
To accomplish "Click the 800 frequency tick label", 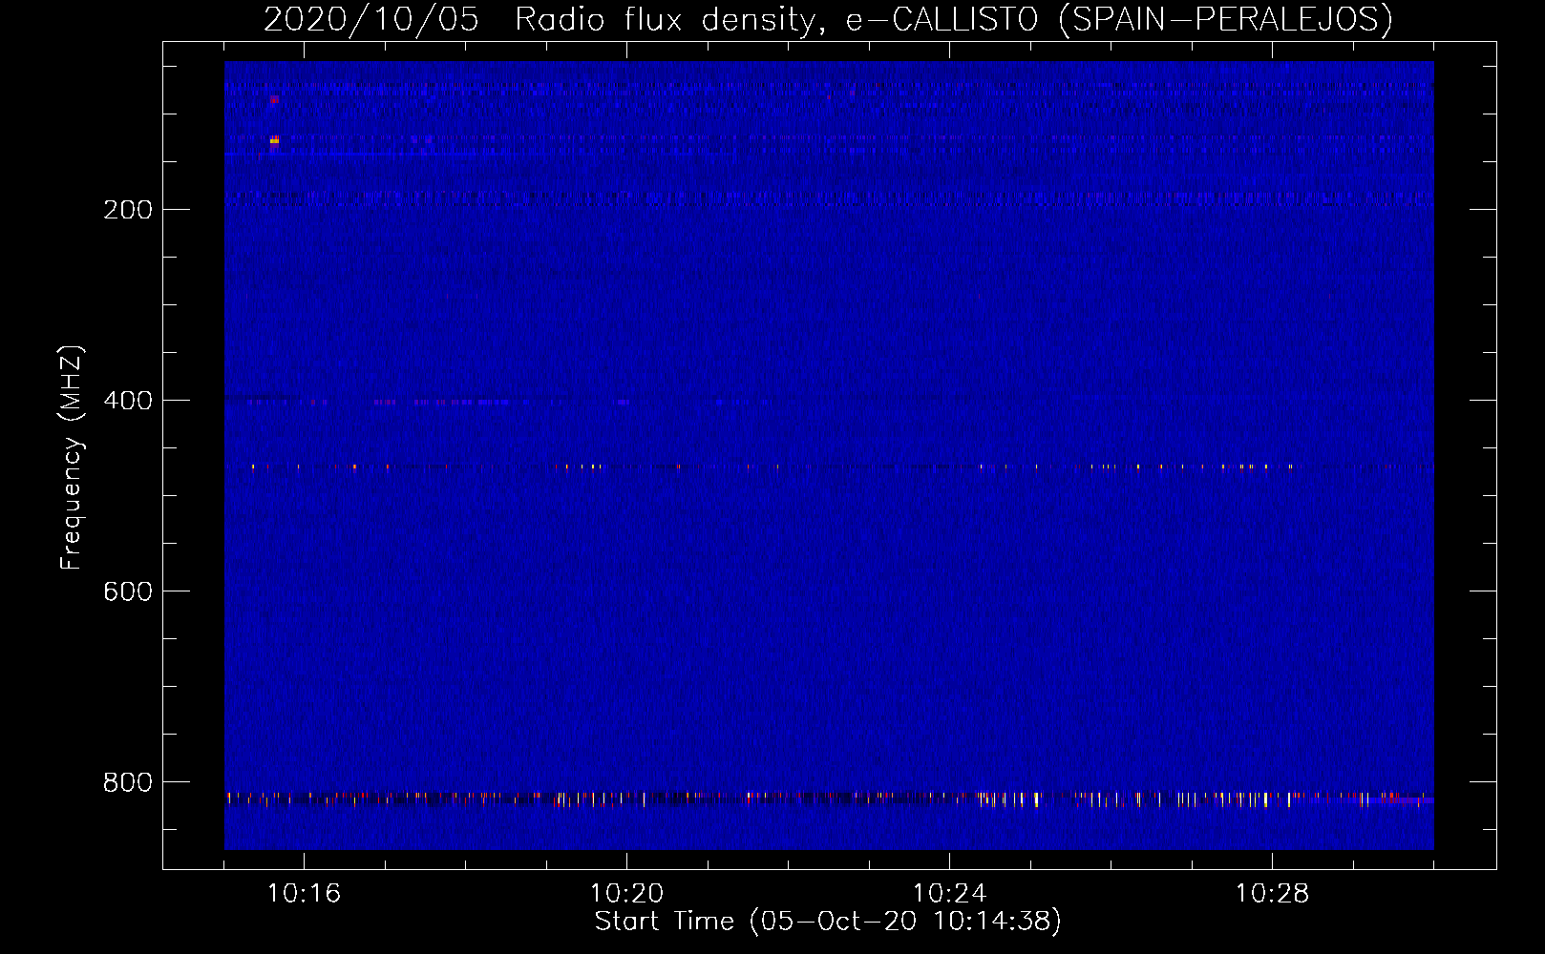I will (128, 782).
